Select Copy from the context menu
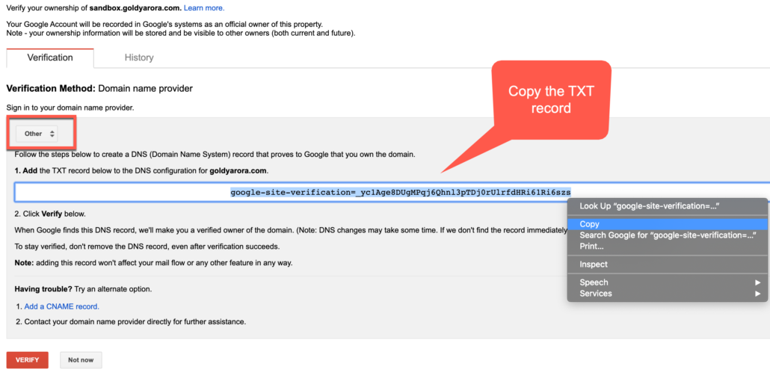Screen dimensions: 770x375 [667, 224]
